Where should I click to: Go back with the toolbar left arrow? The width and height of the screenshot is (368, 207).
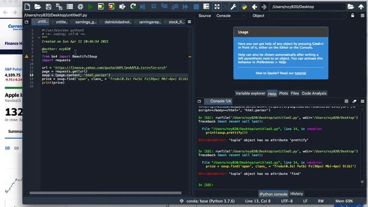coord(254,7)
